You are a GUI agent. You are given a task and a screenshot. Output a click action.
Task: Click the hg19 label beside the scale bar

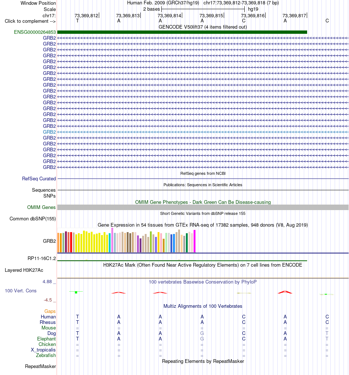pos(253,9)
